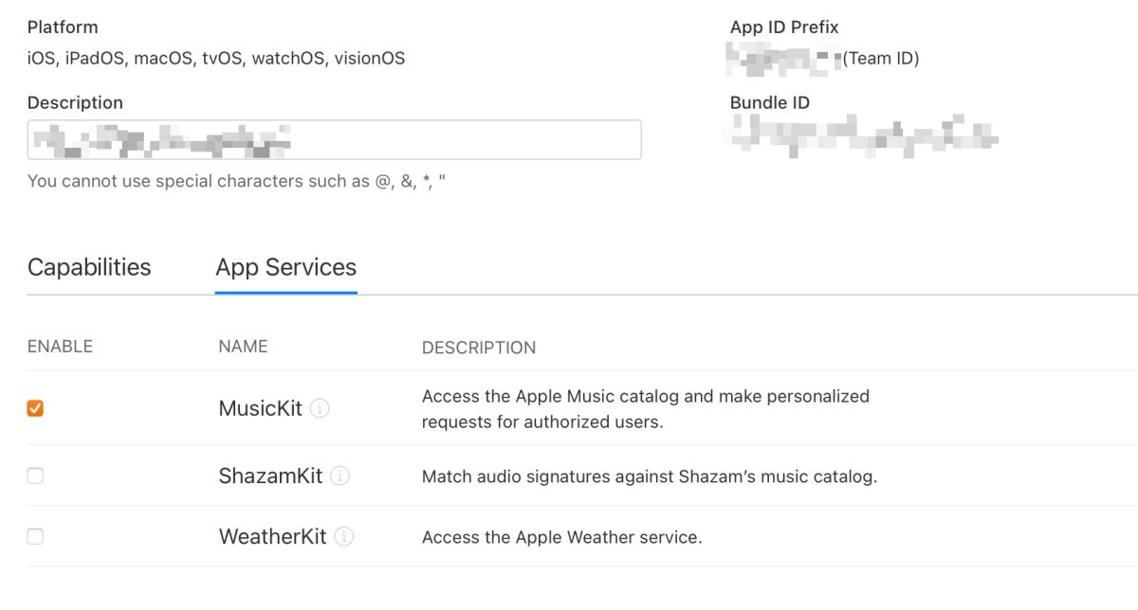
Task: Click the (Team ID) text
Action: [x=881, y=59]
